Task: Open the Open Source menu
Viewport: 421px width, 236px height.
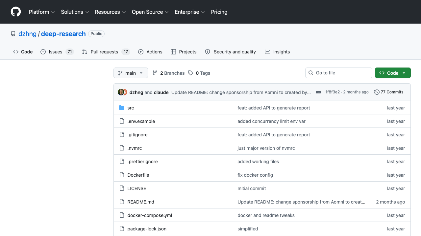Action: [x=150, y=12]
